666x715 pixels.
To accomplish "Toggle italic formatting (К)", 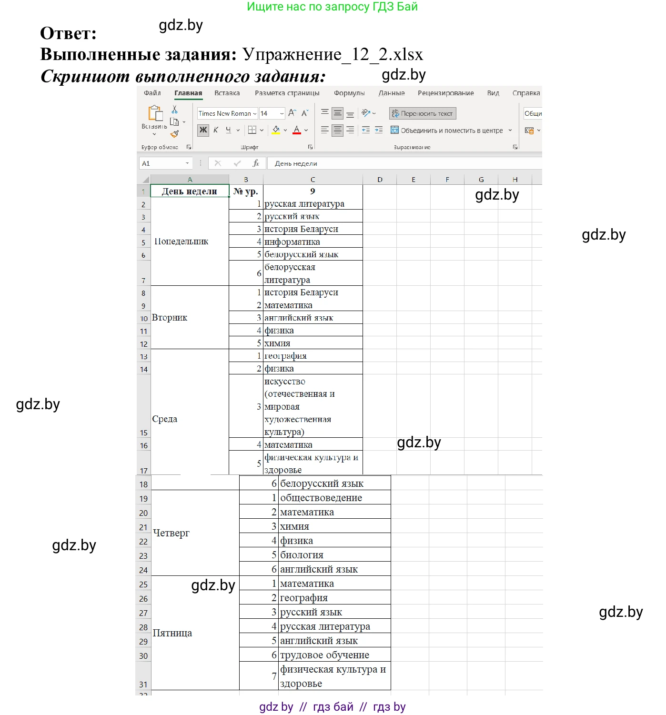I will coord(215,130).
